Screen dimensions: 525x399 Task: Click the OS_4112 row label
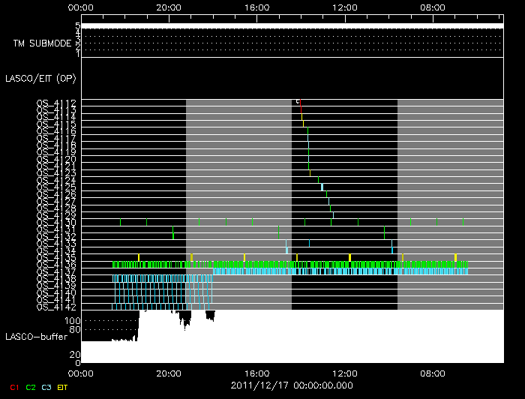(x=56, y=103)
